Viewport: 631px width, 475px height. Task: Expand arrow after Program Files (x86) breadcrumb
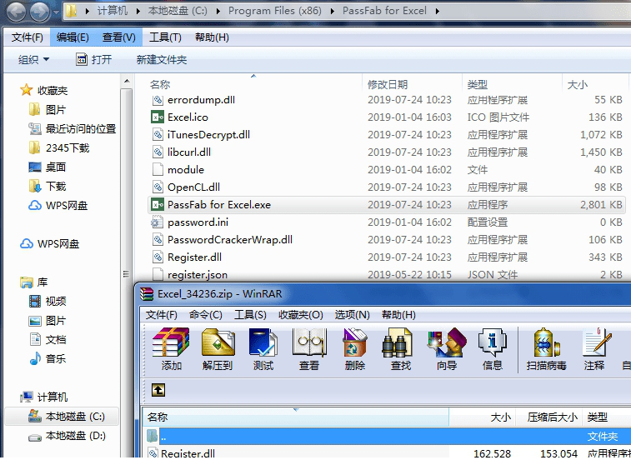tap(333, 12)
